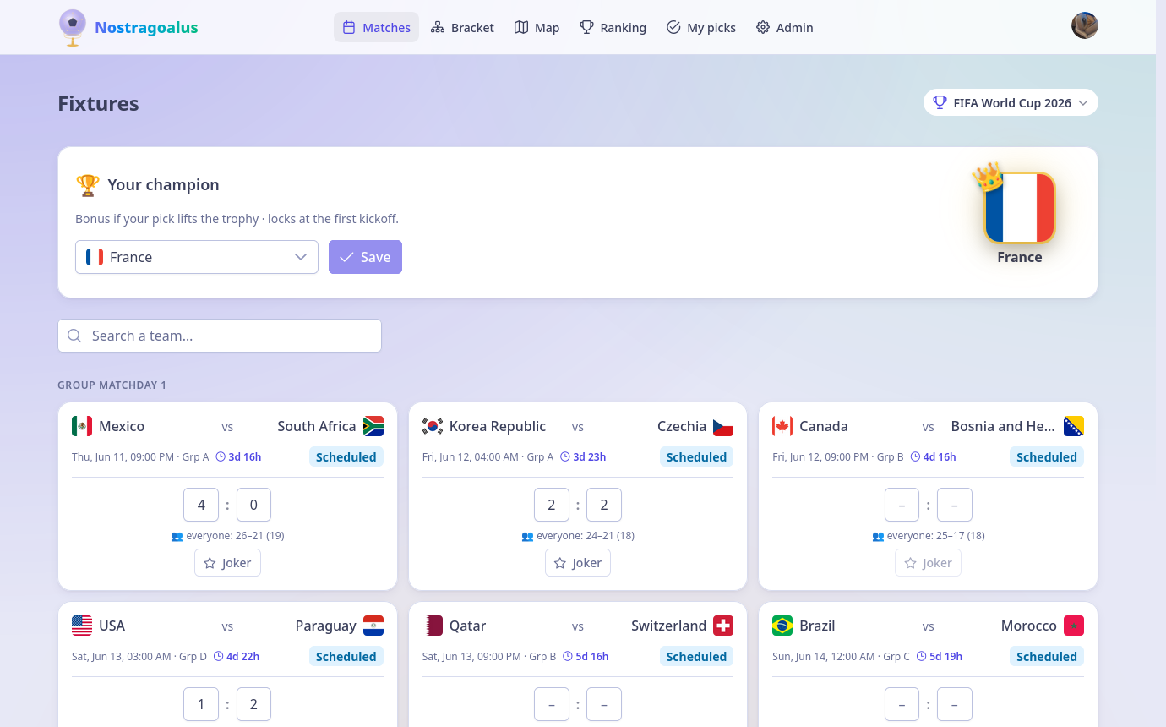Open the My picks tab
The width and height of the screenshot is (1166, 727).
pos(700,27)
